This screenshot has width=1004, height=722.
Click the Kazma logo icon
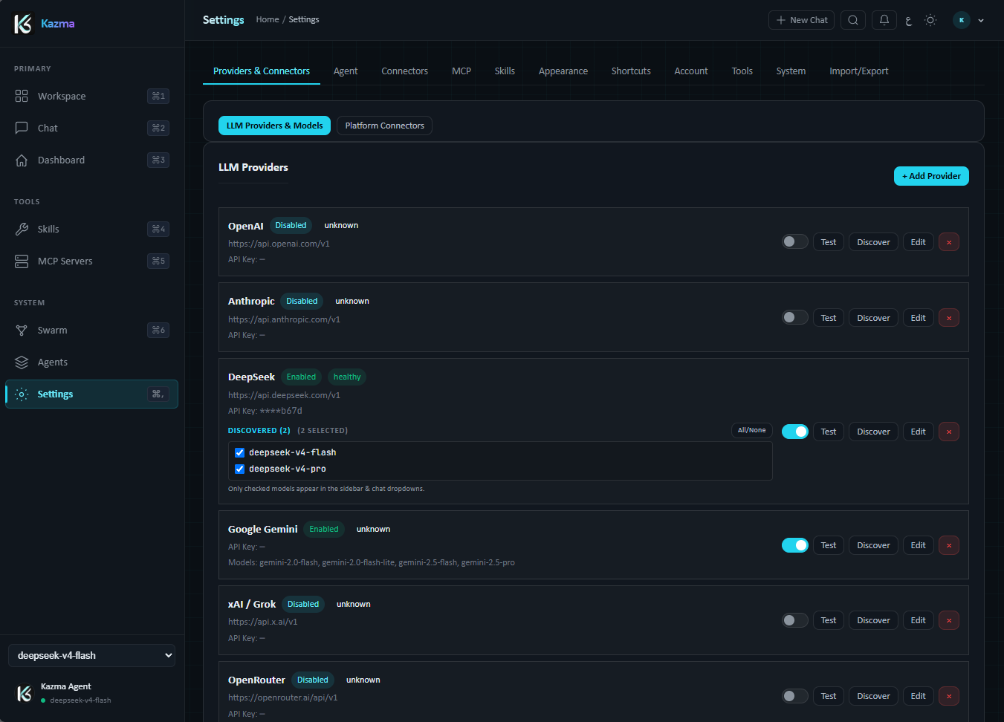(24, 24)
